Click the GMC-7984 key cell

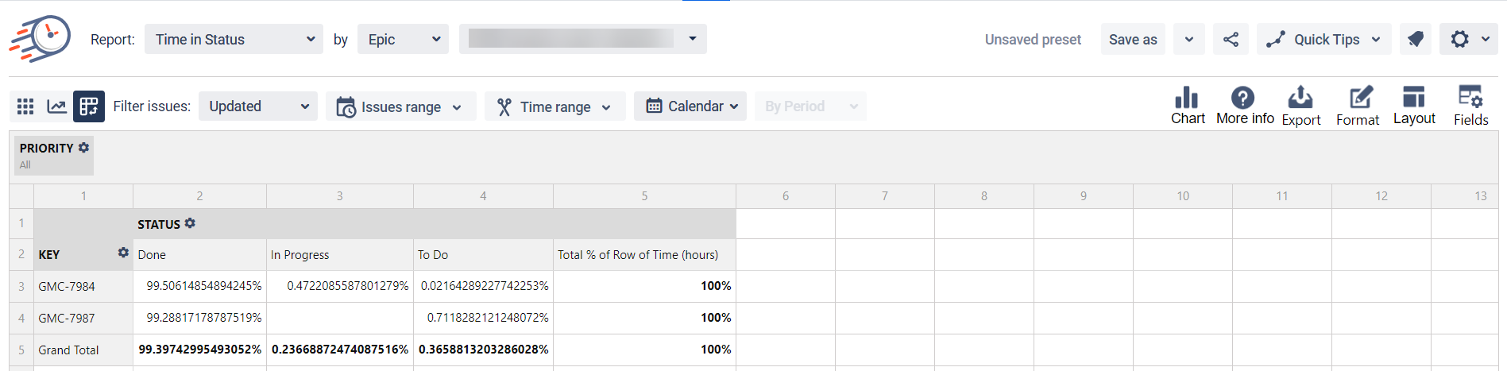click(67, 286)
